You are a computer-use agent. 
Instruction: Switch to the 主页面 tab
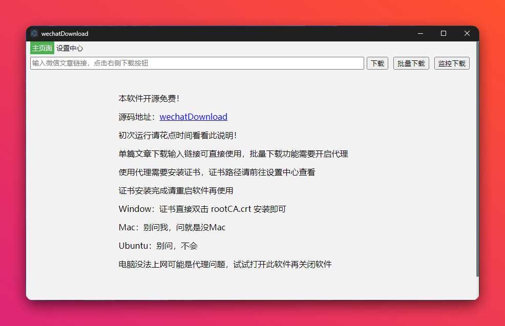pos(42,48)
